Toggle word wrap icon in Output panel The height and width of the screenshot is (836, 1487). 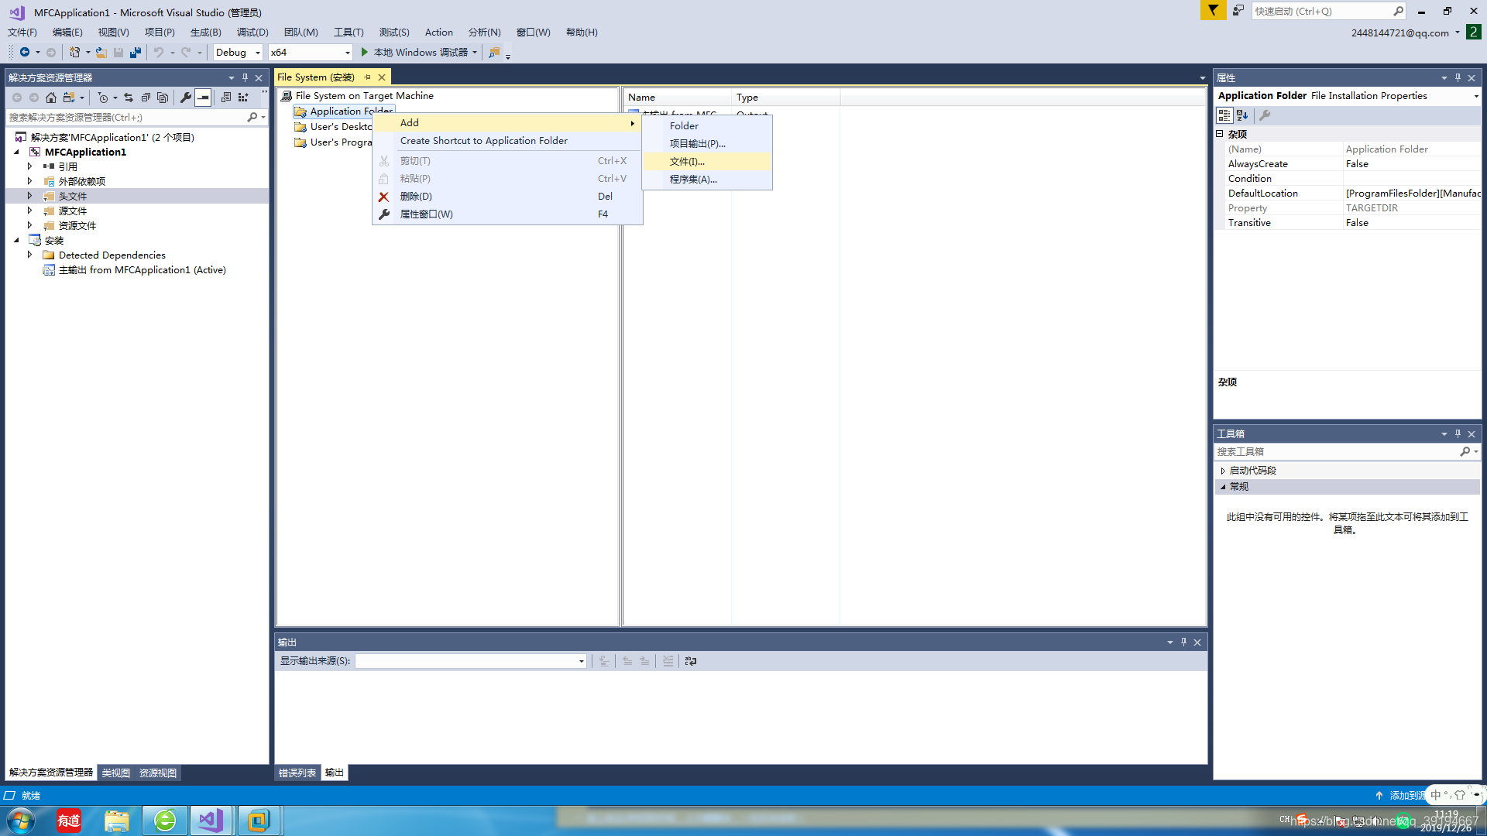691,661
